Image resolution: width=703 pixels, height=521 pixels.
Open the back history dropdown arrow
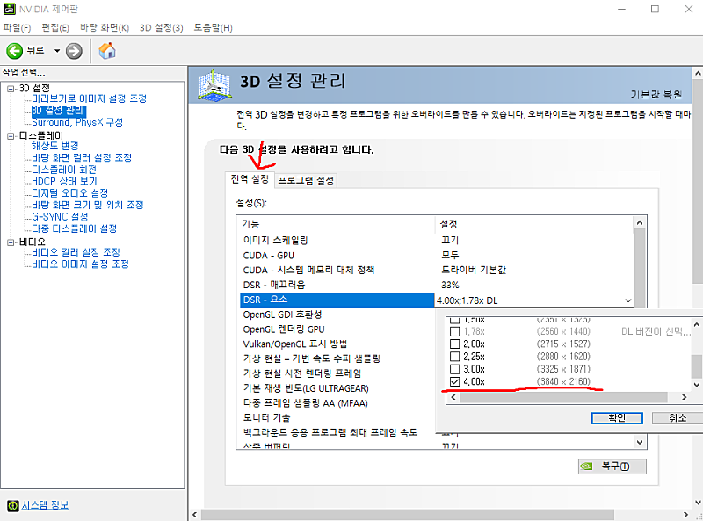pos(57,51)
